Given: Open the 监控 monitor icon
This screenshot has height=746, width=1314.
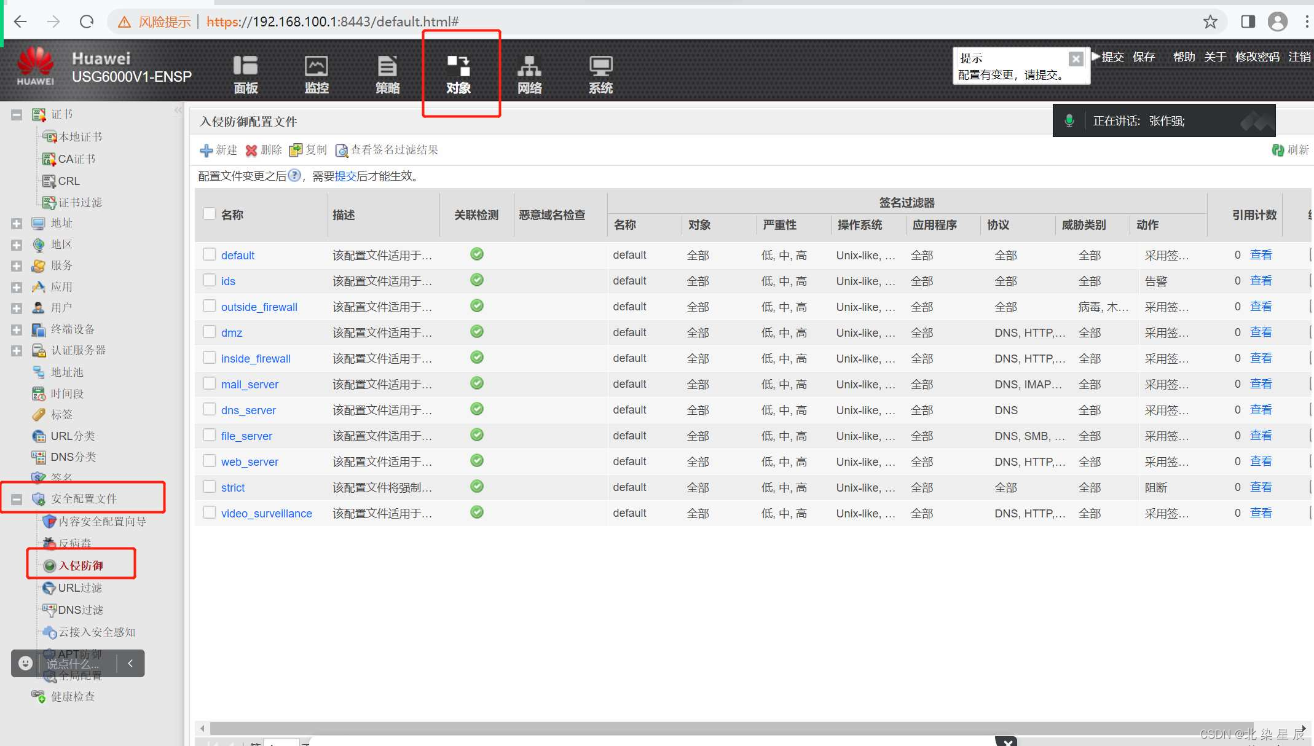Looking at the screenshot, I should click(317, 66).
